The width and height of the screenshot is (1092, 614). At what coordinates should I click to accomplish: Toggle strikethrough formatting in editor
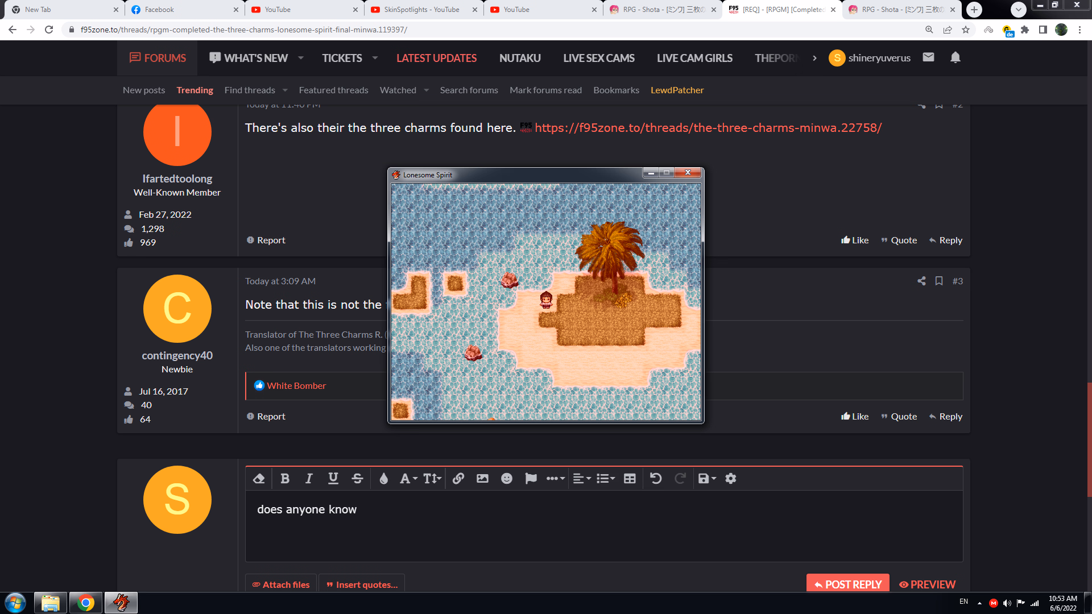coord(357,479)
